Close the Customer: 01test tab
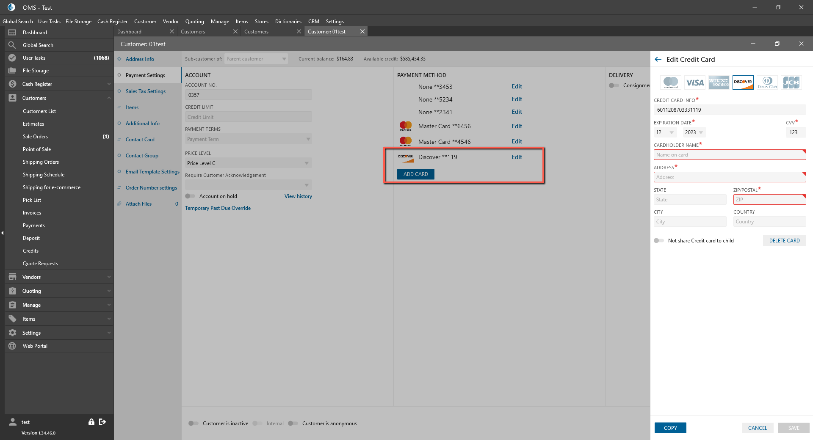 tap(362, 32)
